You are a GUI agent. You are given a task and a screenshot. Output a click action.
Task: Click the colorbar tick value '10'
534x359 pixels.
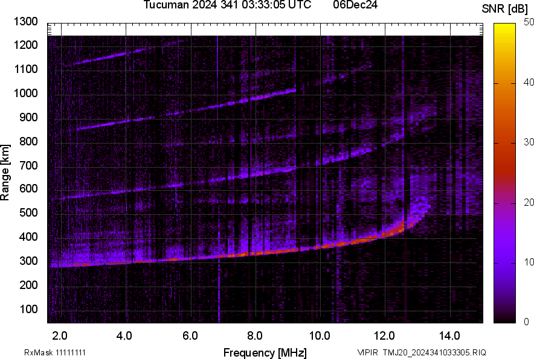[529, 262]
